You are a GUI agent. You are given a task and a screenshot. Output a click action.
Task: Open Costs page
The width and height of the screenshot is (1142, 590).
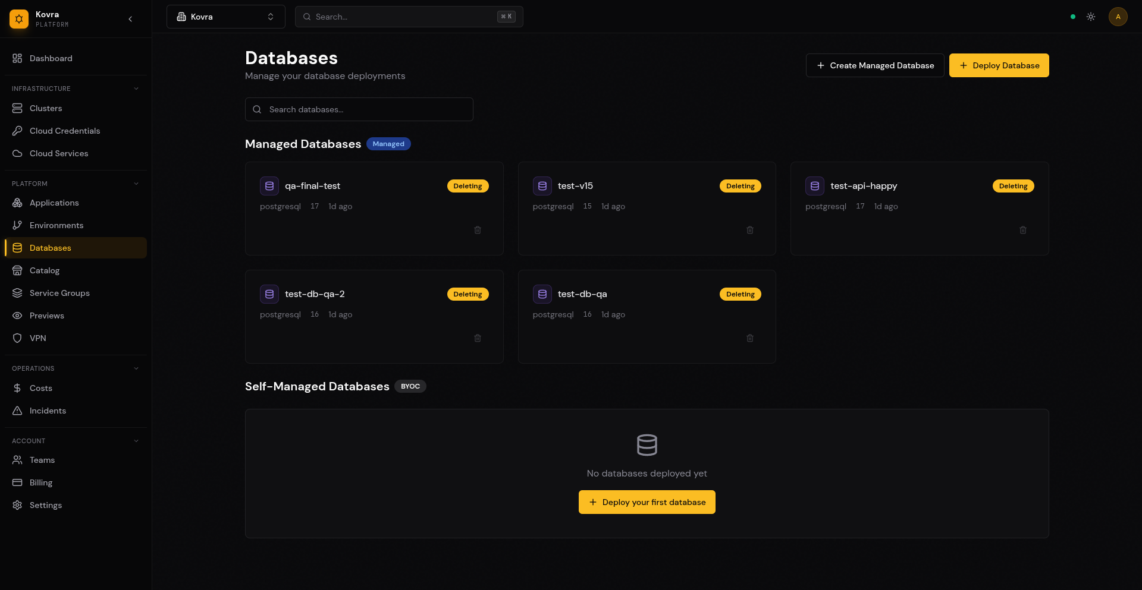[x=76, y=388]
